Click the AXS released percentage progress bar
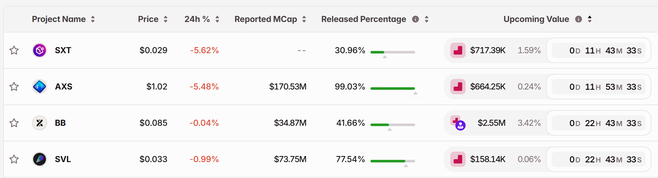The width and height of the screenshot is (658, 178). click(393, 88)
